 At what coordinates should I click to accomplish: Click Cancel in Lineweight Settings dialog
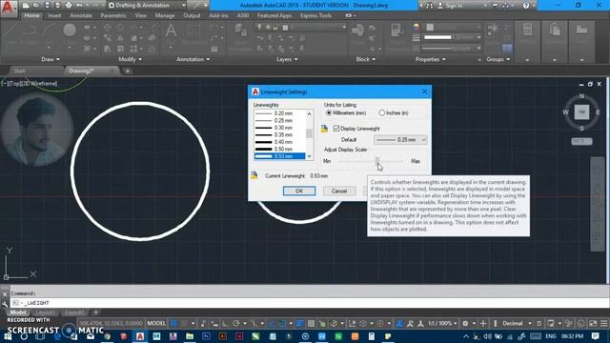tap(339, 191)
